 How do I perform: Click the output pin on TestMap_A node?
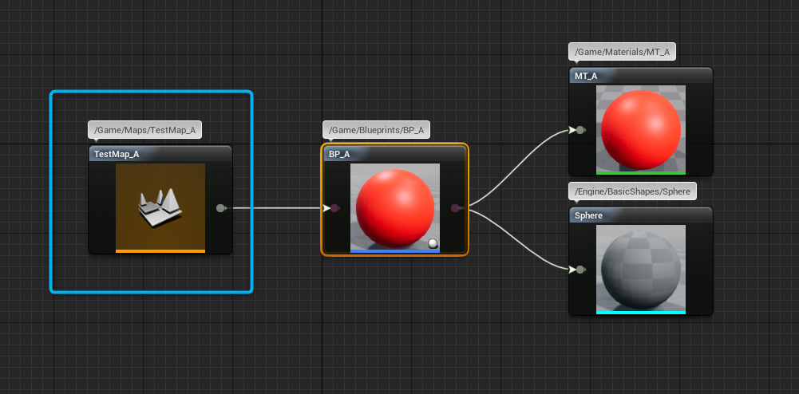coord(221,207)
